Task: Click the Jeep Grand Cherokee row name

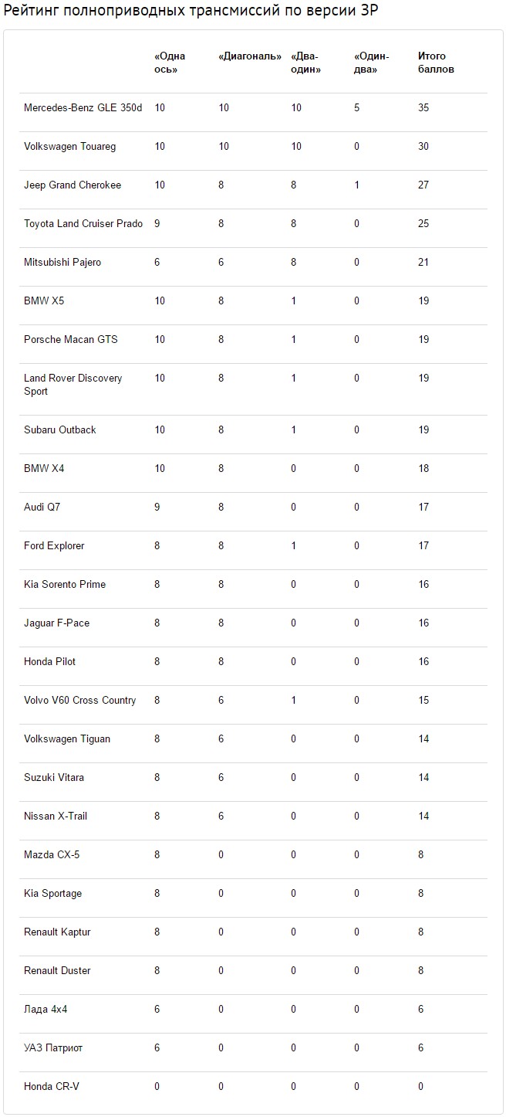Action: tap(73, 185)
